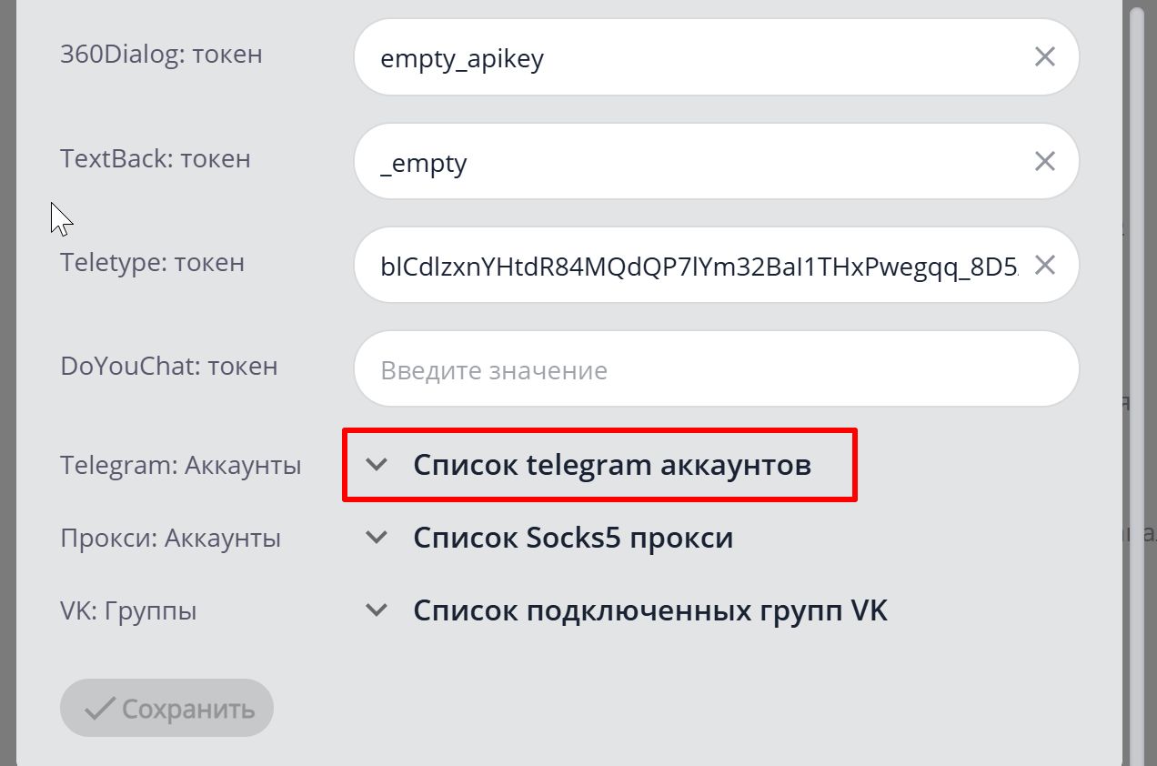Clear the TextBack token value
The width and height of the screenshot is (1157, 766).
pyautogui.click(x=1045, y=162)
